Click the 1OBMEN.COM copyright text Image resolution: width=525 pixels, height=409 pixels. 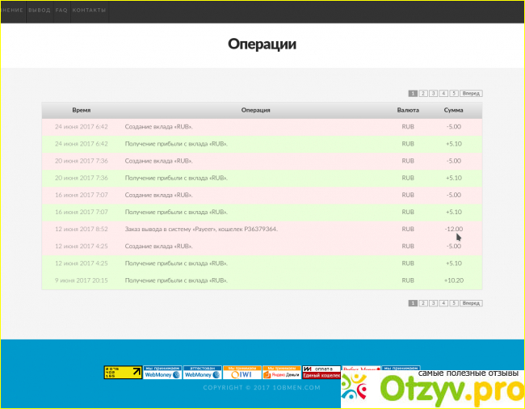coord(262,388)
